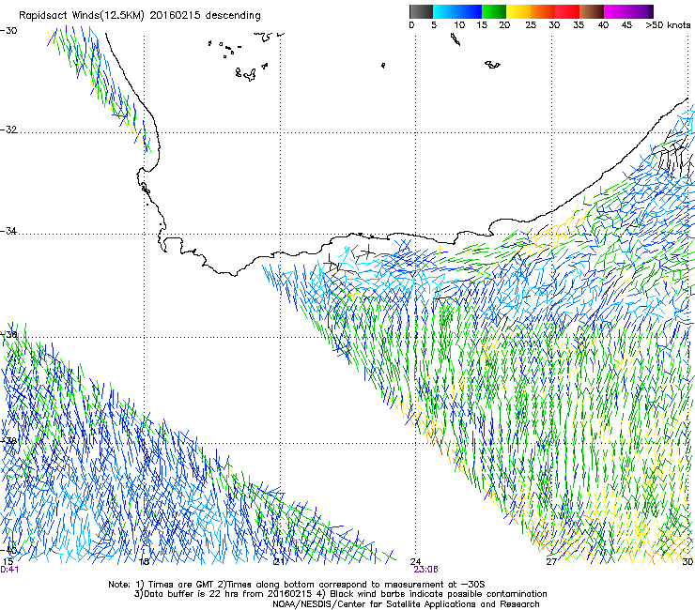Click the red 30-35 knots legend swatch
695x610 pixels.
pyautogui.click(x=567, y=11)
